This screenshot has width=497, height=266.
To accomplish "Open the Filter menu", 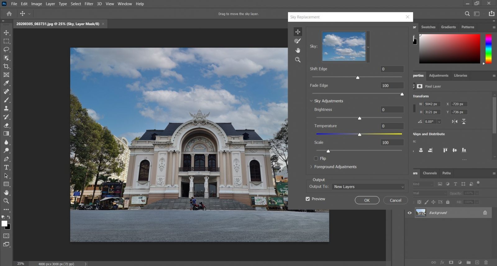I will pyautogui.click(x=89, y=4).
